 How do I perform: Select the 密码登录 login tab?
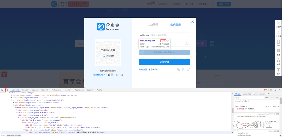point(175,25)
